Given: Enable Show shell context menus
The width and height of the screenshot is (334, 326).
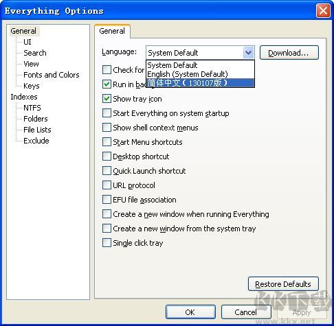Looking at the screenshot, I should point(107,128).
